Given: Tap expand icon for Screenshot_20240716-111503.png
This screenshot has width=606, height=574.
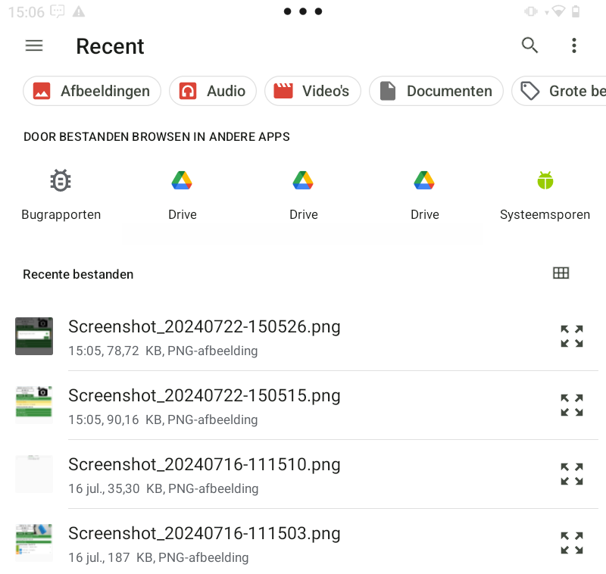Looking at the screenshot, I should [x=571, y=543].
